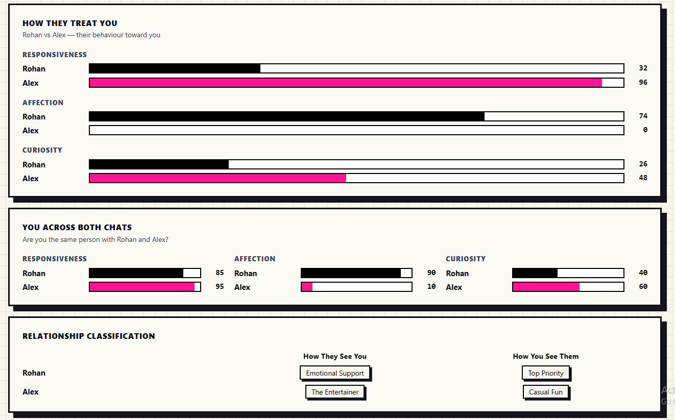Screen dimensions: 675x420
Task: Select Rohan's Affection bar showing 74
Action: click(356, 116)
